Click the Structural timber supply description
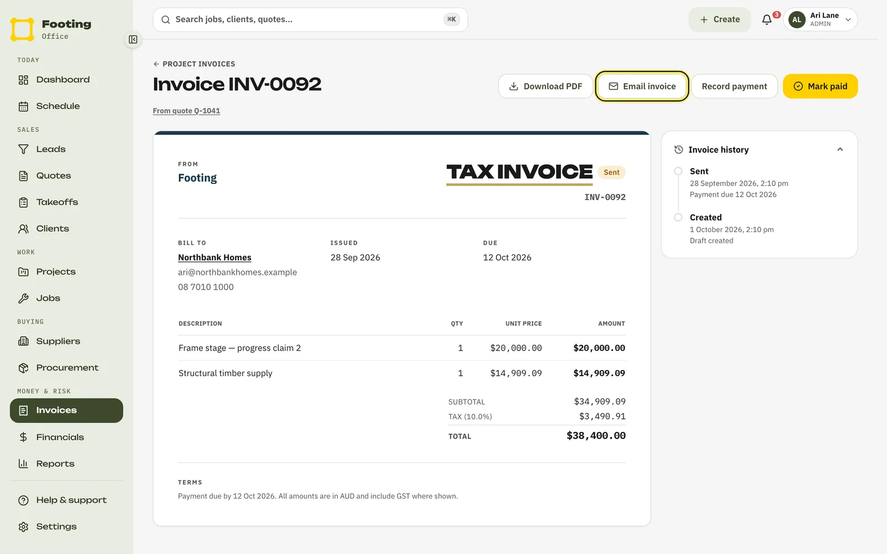 225,373
